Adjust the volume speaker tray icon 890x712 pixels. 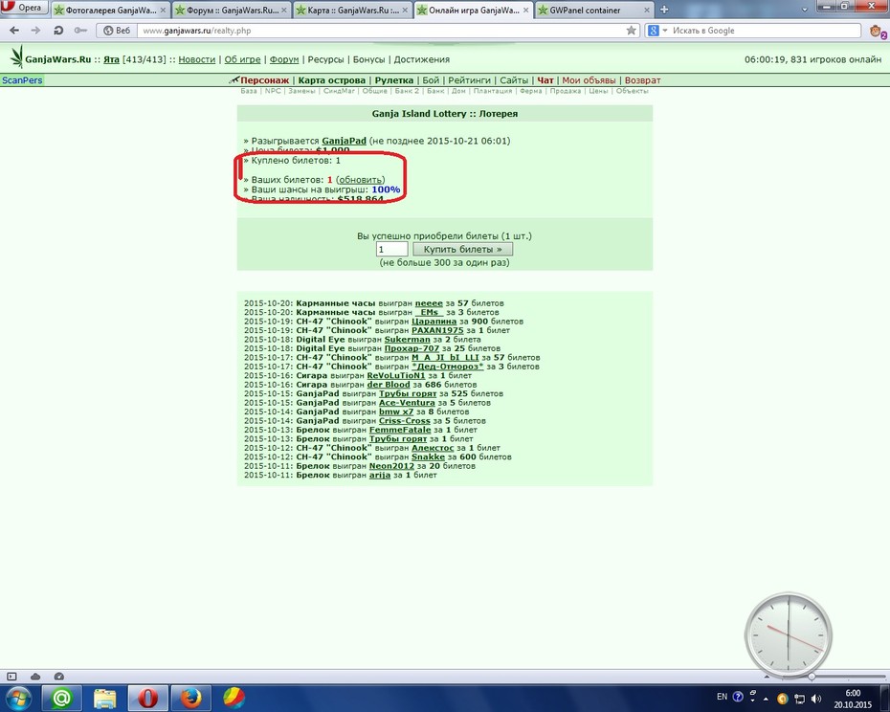[816, 699]
